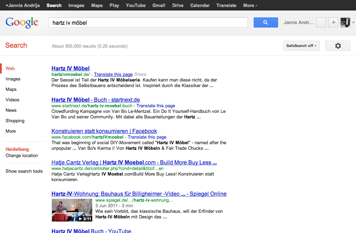The width and height of the screenshot is (356, 233).
Task: Click Translate this page for facebook.com result
Action: 147,137
